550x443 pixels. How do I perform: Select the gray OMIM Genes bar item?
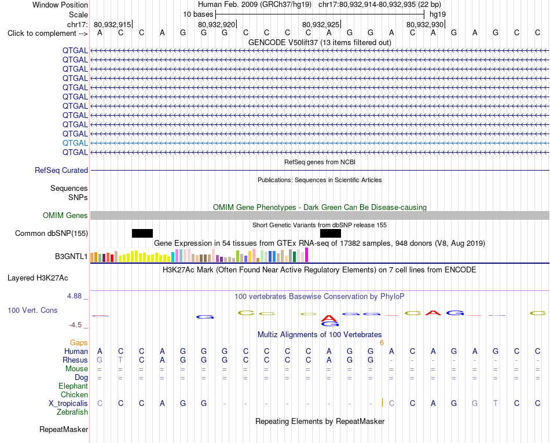320,215
